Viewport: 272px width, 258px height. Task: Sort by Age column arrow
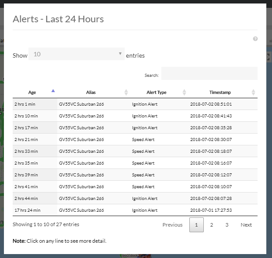pos(53,91)
